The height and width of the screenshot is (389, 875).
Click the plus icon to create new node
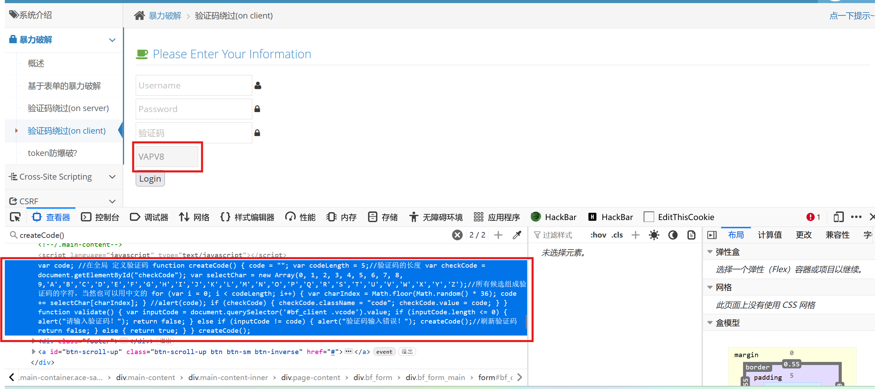tap(498, 235)
